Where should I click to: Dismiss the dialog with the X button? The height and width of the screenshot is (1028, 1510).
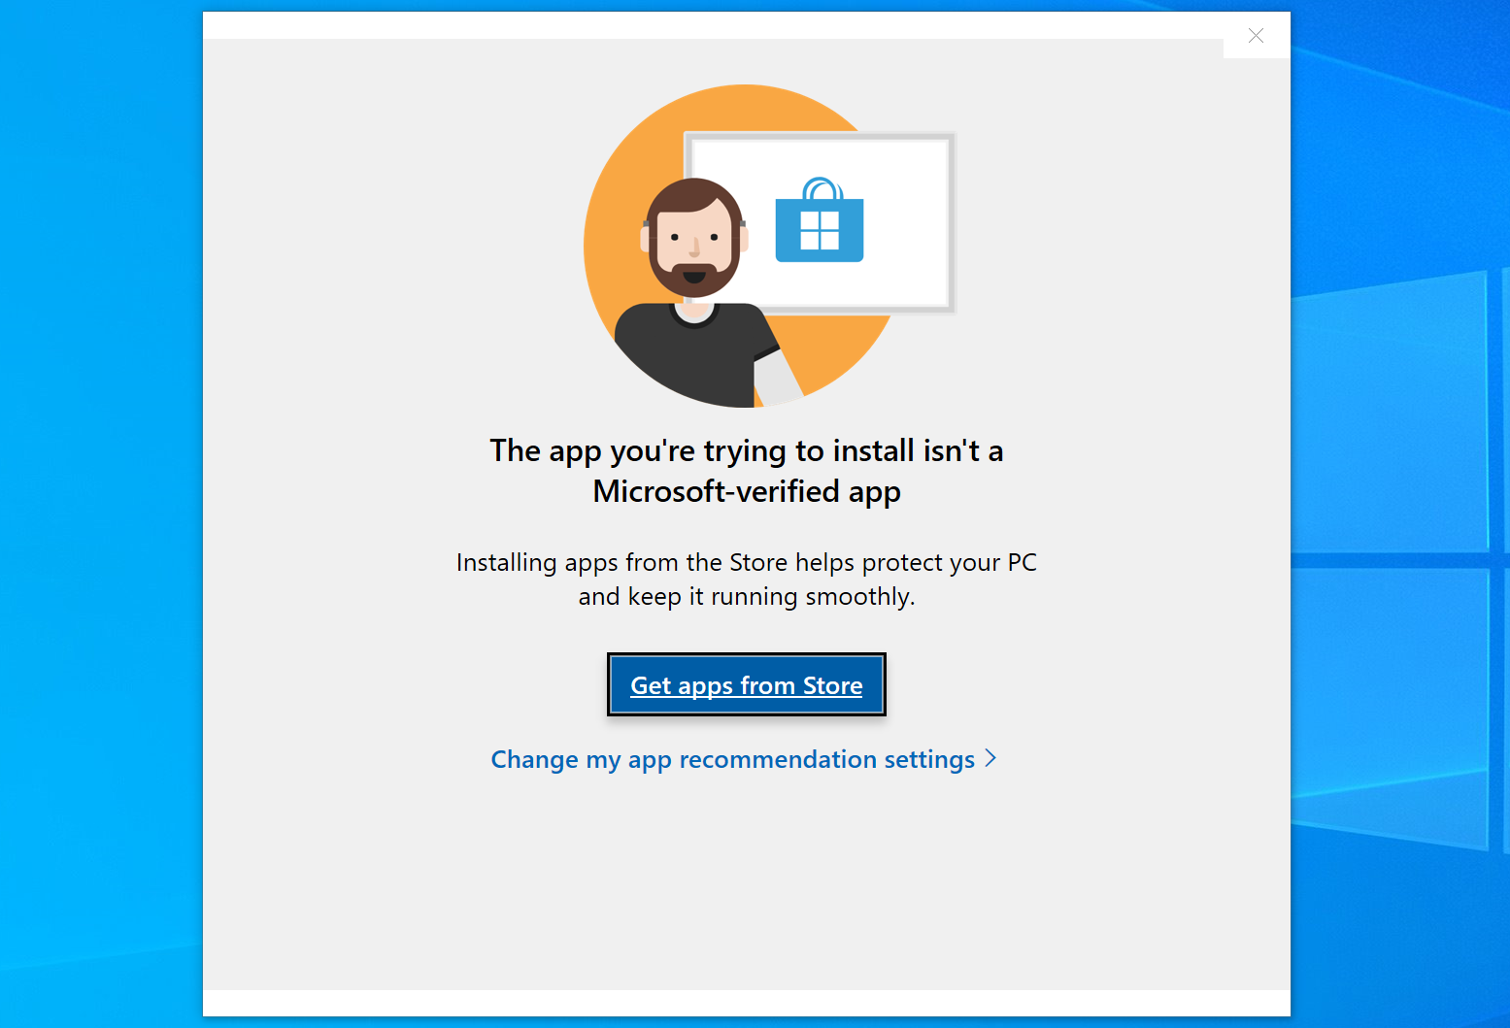pyautogui.click(x=1256, y=35)
